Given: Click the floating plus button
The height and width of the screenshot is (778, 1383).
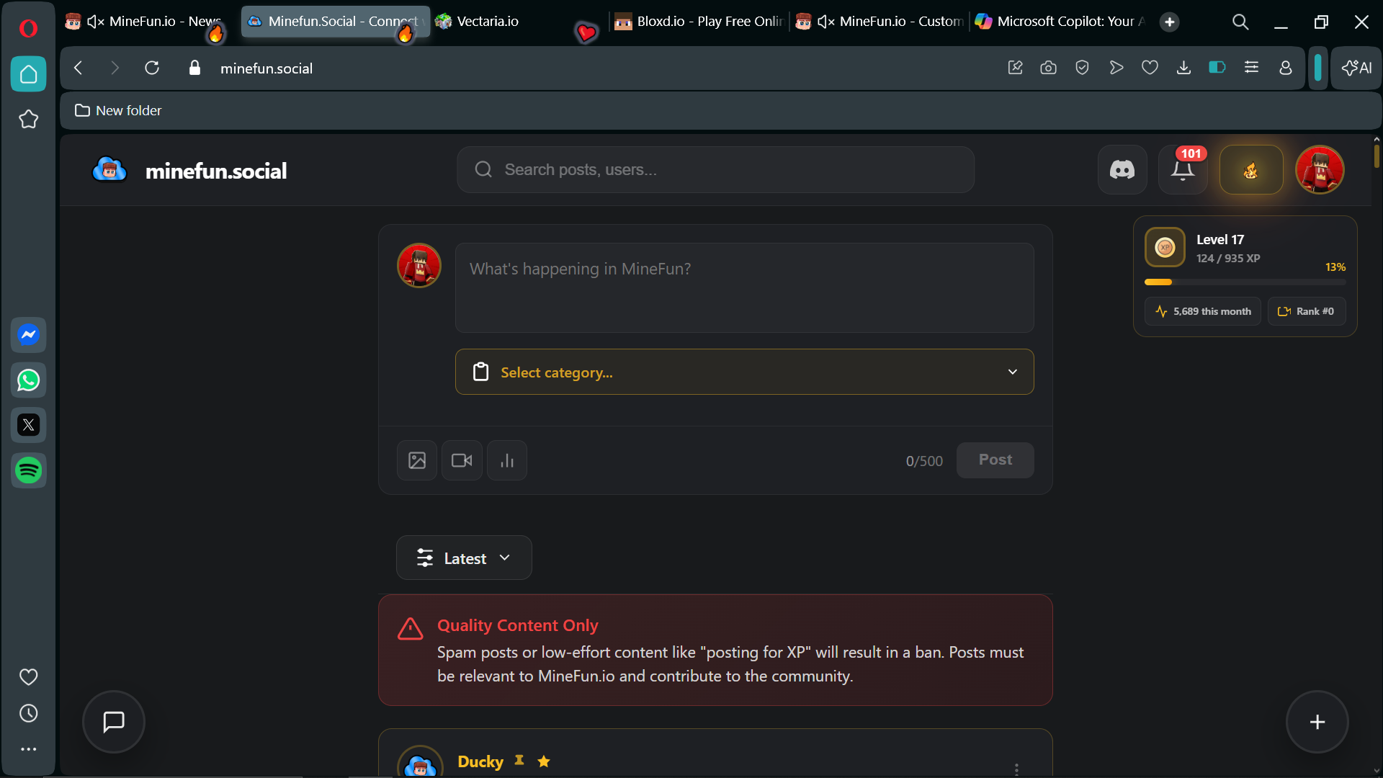Looking at the screenshot, I should click(x=1317, y=722).
